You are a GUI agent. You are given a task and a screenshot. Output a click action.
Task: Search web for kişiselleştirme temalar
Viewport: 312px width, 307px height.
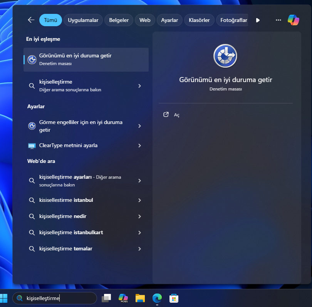pyautogui.click(x=86, y=249)
